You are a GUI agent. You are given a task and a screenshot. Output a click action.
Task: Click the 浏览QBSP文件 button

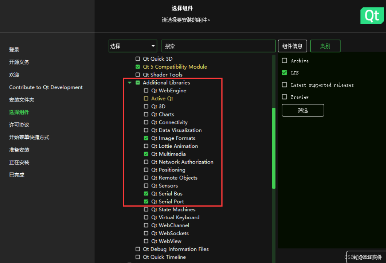click(x=366, y=257)
